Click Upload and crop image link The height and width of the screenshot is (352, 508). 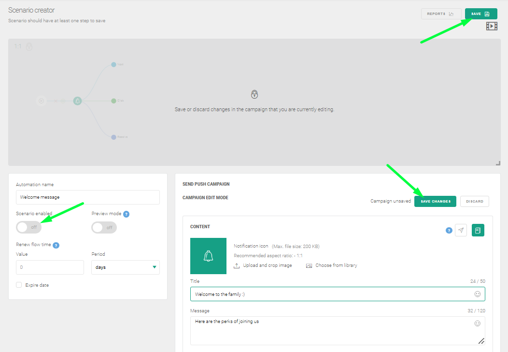[267, 265]
